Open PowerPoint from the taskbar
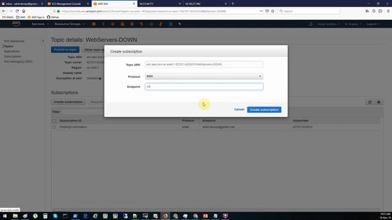This screenshot has height=220, width=392. point(205,216)
